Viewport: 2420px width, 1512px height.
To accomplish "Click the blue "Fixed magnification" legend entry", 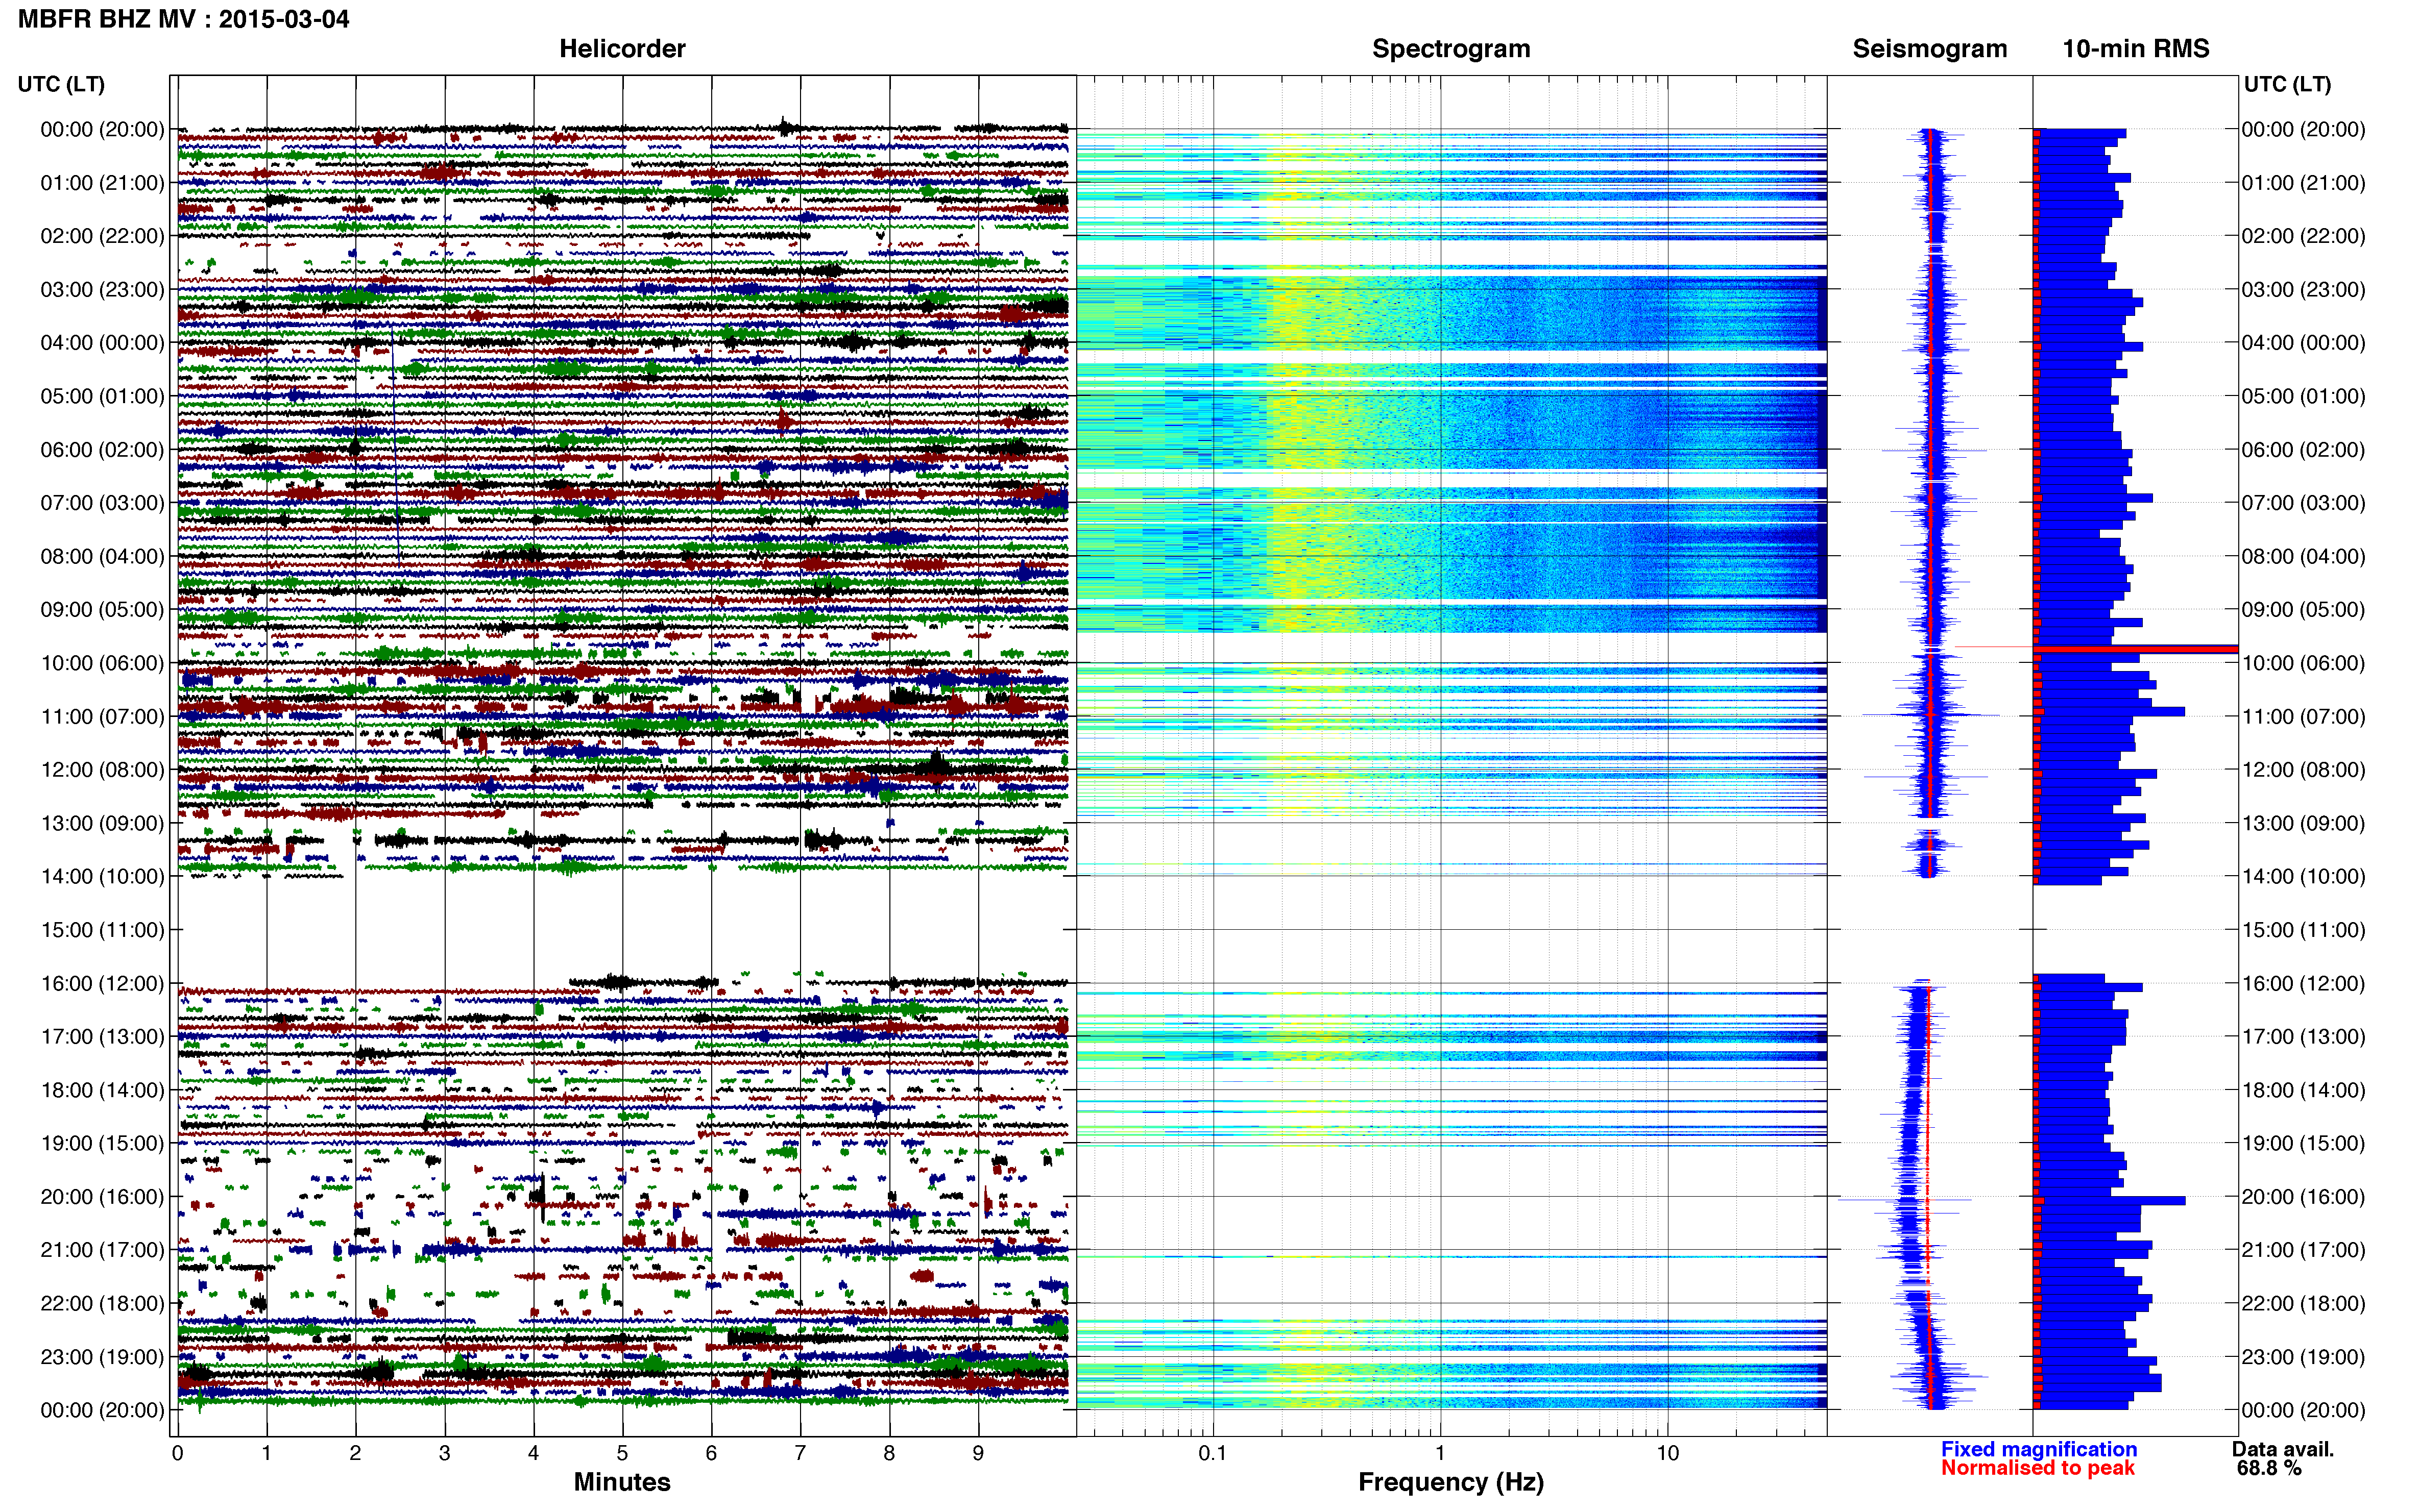I will 2038,1449.
